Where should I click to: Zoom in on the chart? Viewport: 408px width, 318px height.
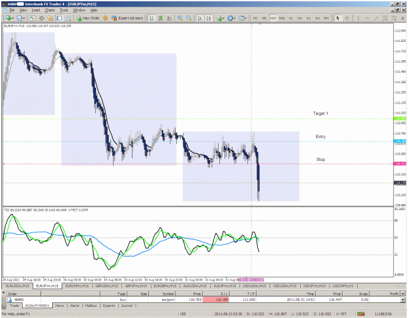click(180, 18)
